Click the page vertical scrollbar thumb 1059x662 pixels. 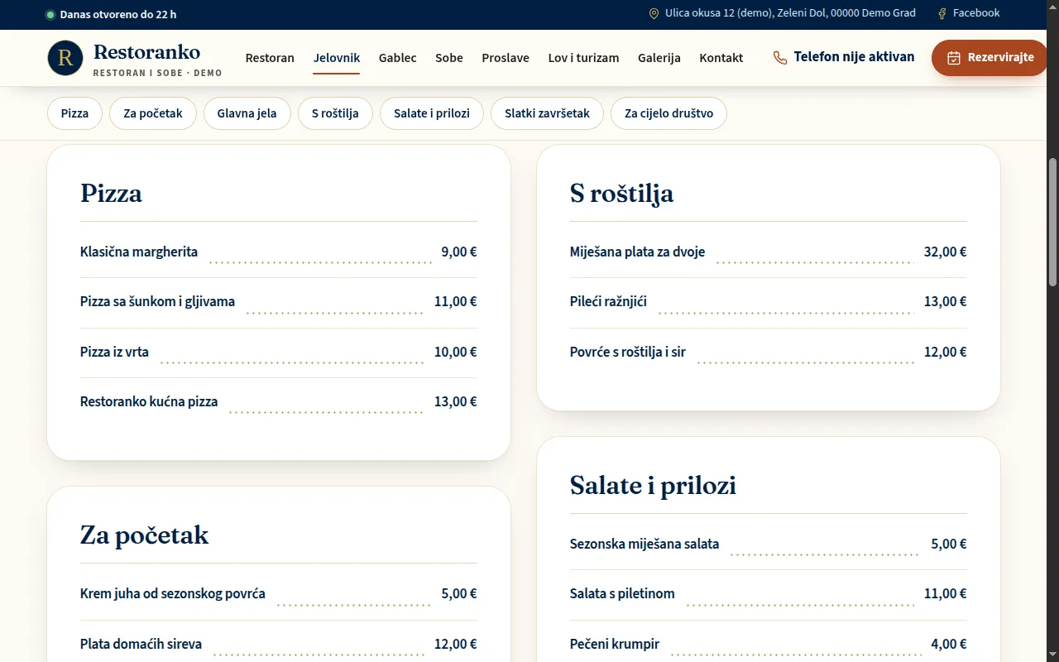pos(1053,222)
